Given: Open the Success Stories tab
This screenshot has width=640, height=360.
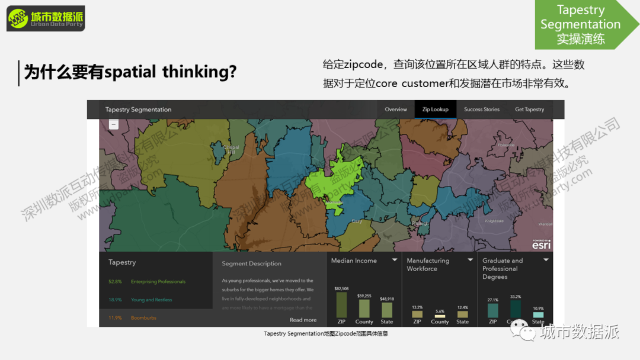Looking at the screenshot, I should tap(482, 110).
